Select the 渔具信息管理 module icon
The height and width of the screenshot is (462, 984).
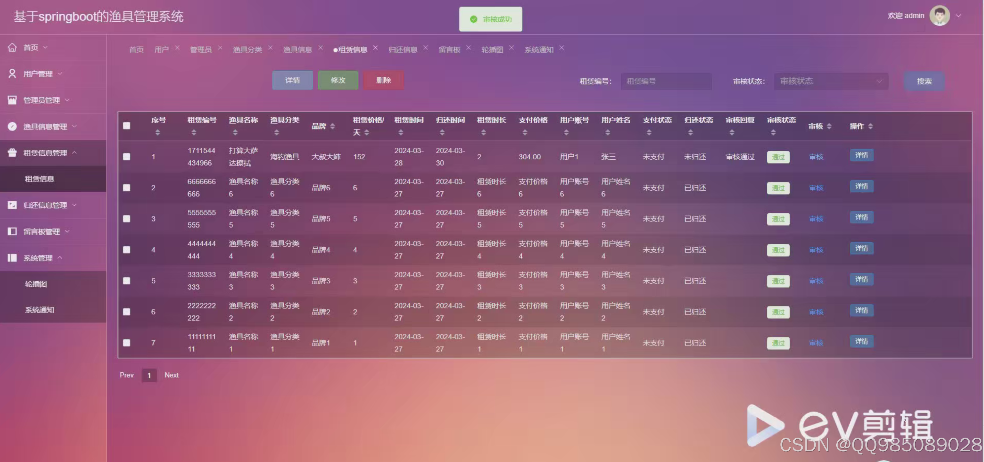click(x=12, y=126)
